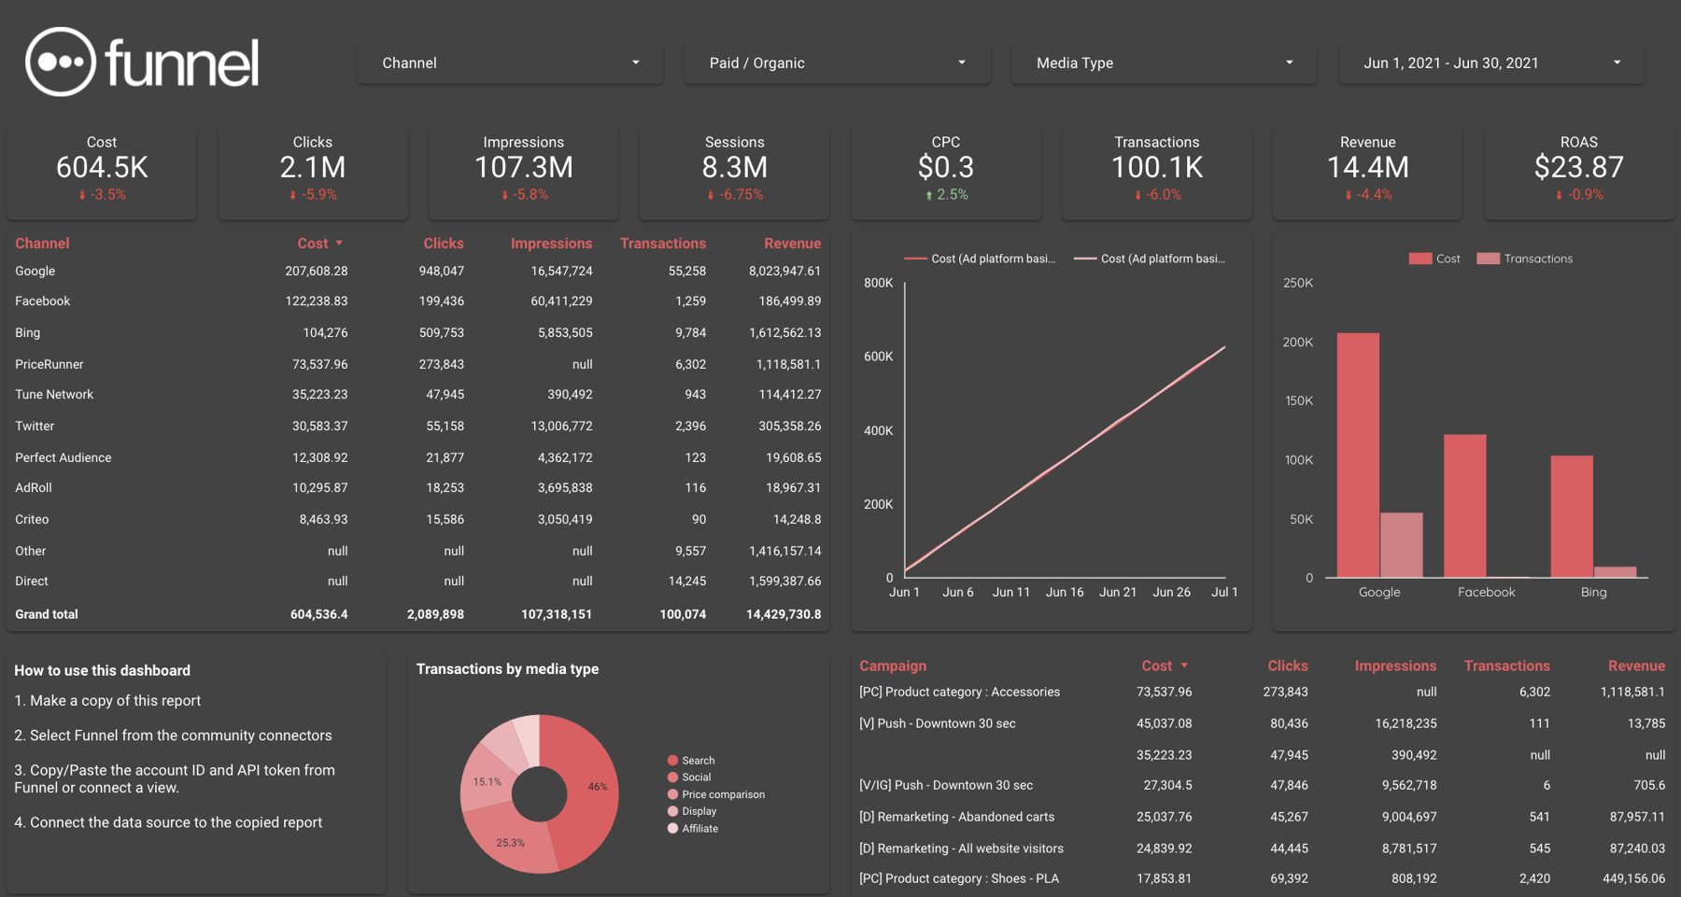Select the Perfect Audience channel row
The width and height of the screenshot is (1681, 897).
tap(418, 457)
